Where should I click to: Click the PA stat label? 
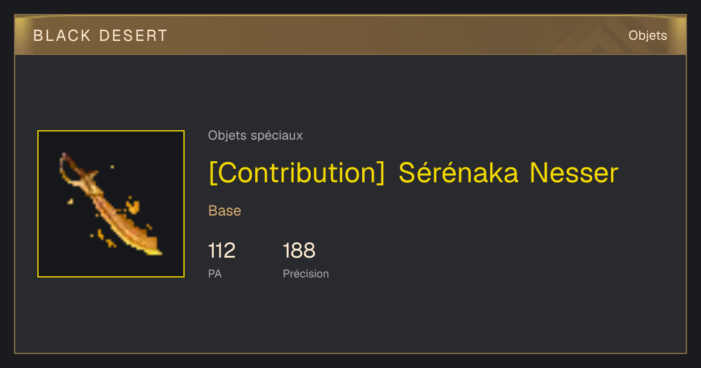pos(215,273)
